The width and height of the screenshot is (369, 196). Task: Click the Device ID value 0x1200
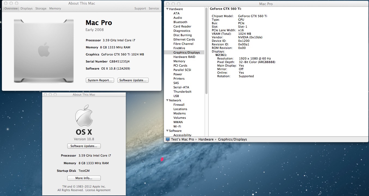244,41
